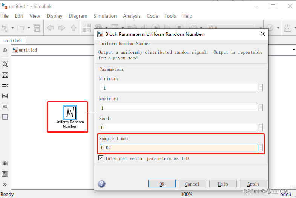Click the untitled model icon in breadcrumb
This screenshot has width=296, height=198.
[x=15, y=50]
